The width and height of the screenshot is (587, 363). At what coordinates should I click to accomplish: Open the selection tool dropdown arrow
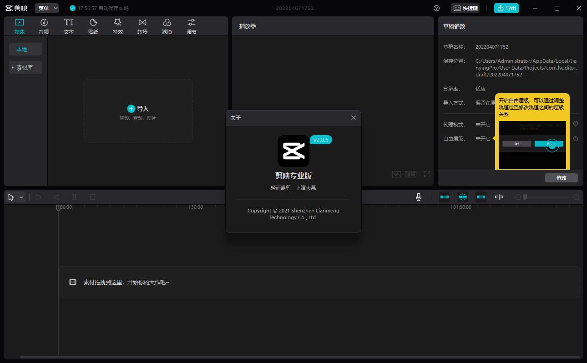tap(21, 197)
